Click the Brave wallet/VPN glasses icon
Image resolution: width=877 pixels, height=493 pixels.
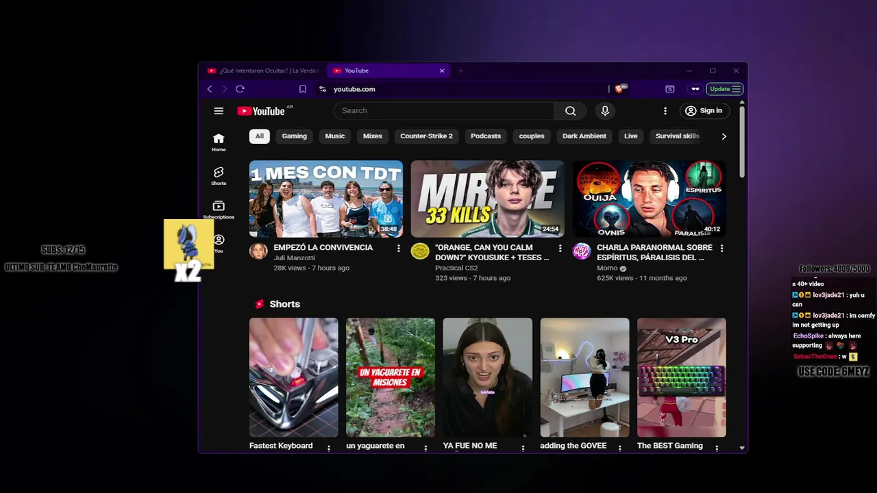point(695,89)
